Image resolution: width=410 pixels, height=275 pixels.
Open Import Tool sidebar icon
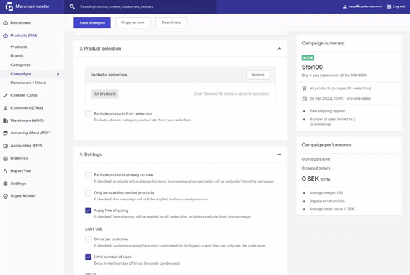(6, 171)
